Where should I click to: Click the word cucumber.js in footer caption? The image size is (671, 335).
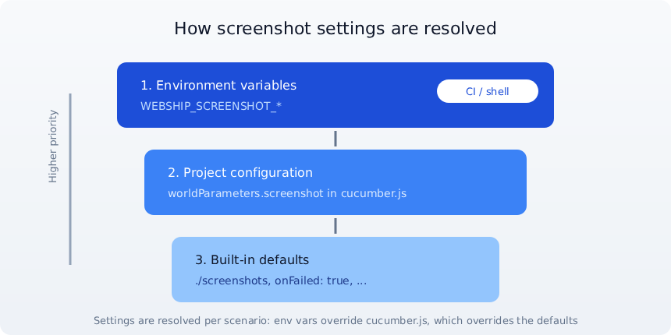tap(398, 320)
